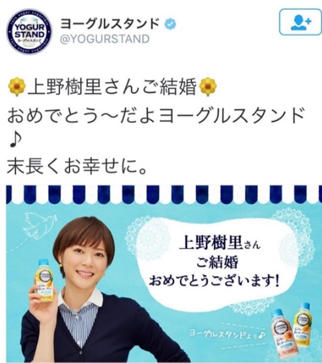Screen dimensions: 322x363
Task: Tap the two yogurt bottles at image corner
Action: pyautogui.click(x=292, y=330)
